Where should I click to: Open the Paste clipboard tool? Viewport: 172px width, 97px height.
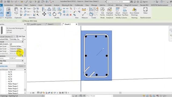(x=16, y=11)
